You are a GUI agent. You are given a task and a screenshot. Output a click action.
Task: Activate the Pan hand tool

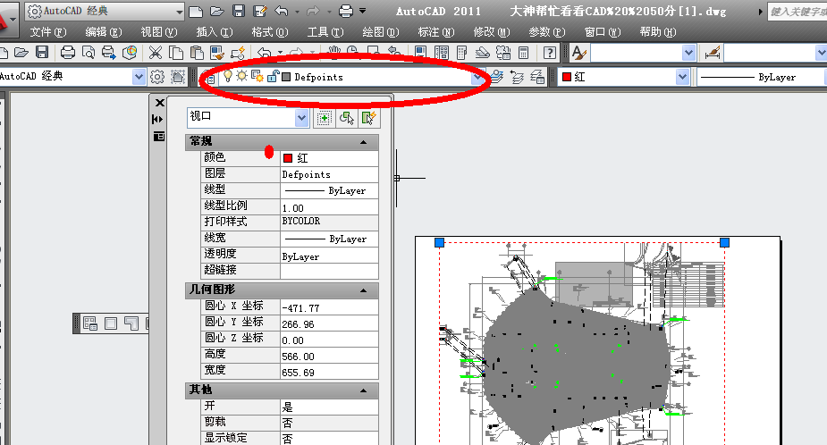[333, 52]
